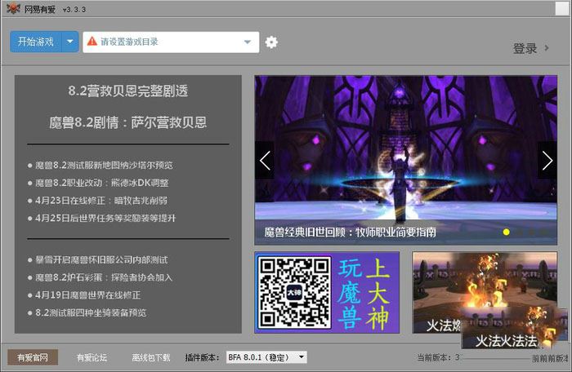Open news 暴雪开启魔兽怀旧服公司内部测试
The image size is (572, 372).
(x=101, y=259)
